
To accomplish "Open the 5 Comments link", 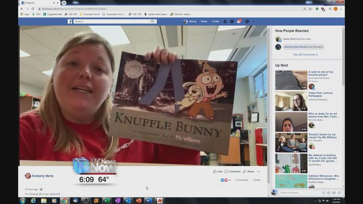I will click(x=241, y=180).
